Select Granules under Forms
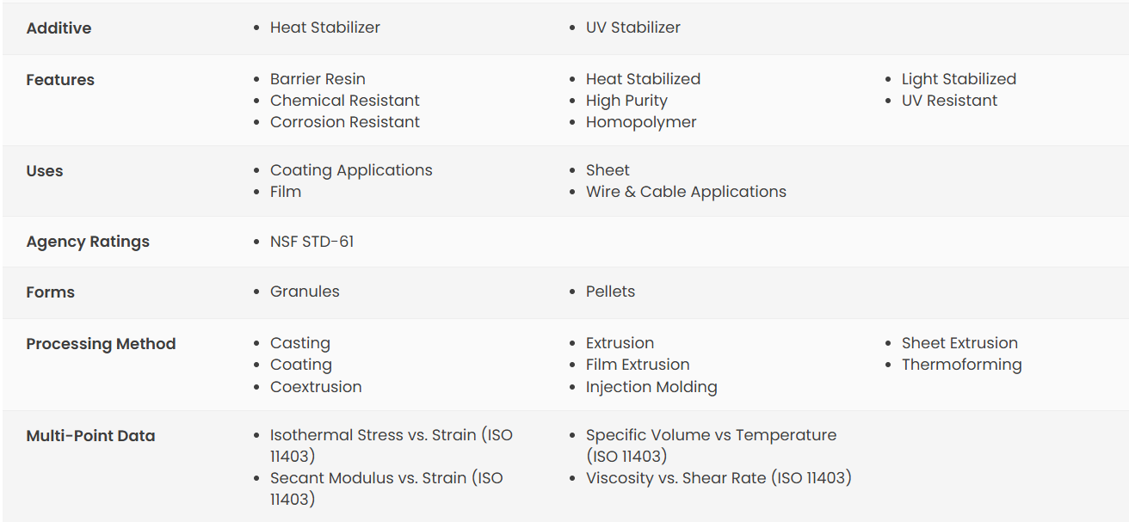 pos(305,292)
